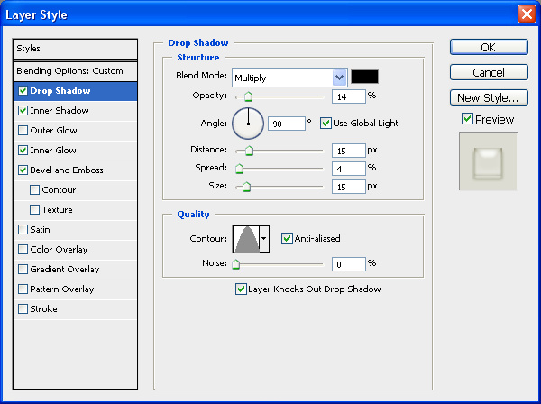Click the Cancel button
This screenshot has height=404, width=541.
(489, 72)
